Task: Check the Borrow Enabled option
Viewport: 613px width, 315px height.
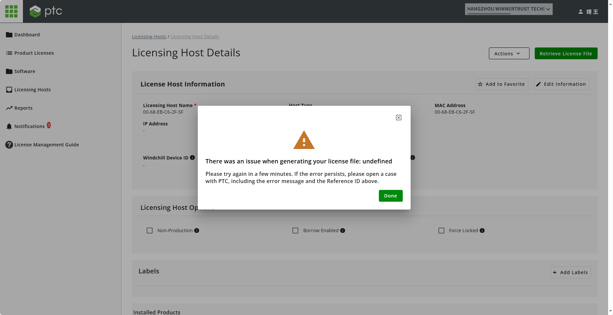Action: (295, 231)
